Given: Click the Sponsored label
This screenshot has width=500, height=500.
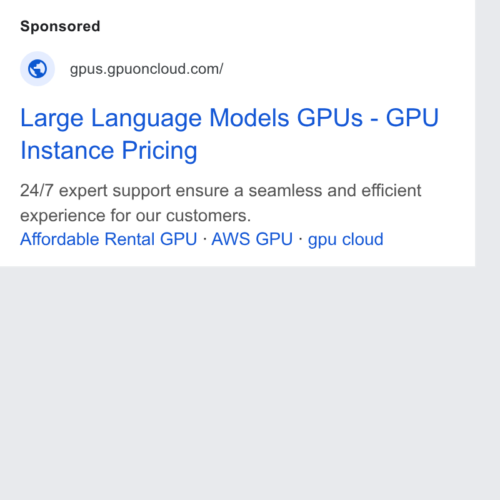Looking at the screenshot, I should 60,26.
